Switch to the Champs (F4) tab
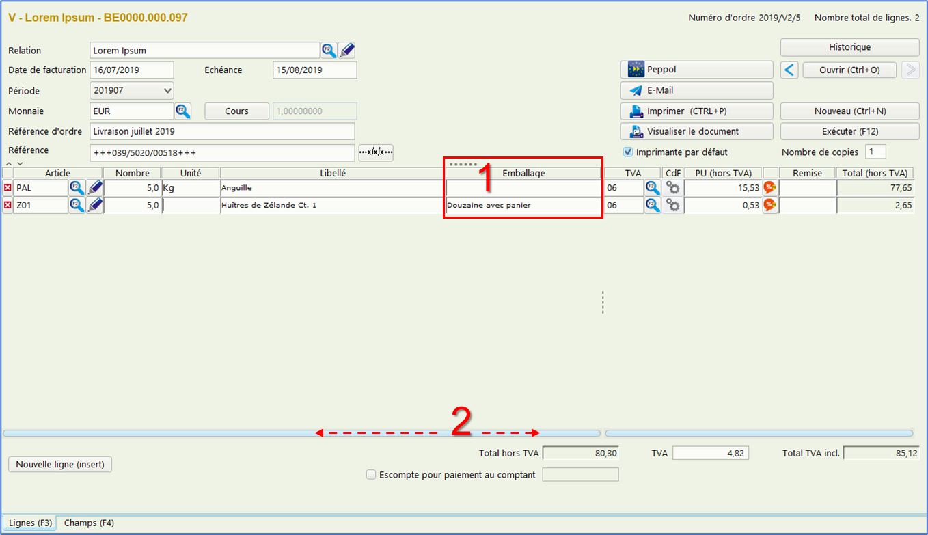This screenshot has height=535, width=928. [x=89, y=523]
